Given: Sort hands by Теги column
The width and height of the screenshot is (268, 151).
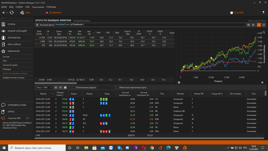Looking at the screenshot, I should tap(253, 94).
